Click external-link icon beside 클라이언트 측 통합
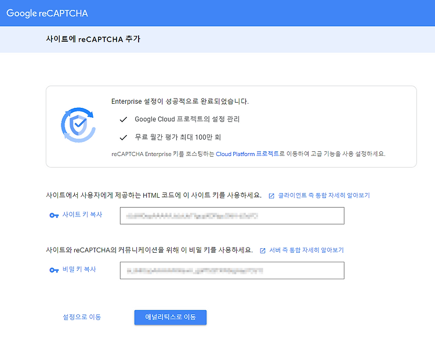Image resolution: width=435 pixels, height=345 pixels. coord(271,196)
